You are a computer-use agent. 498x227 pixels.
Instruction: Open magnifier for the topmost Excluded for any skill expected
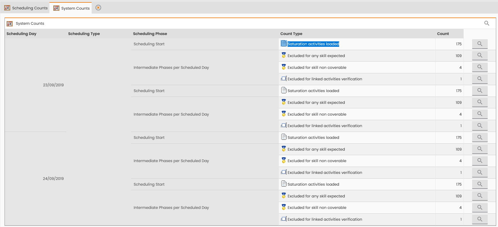480,56
